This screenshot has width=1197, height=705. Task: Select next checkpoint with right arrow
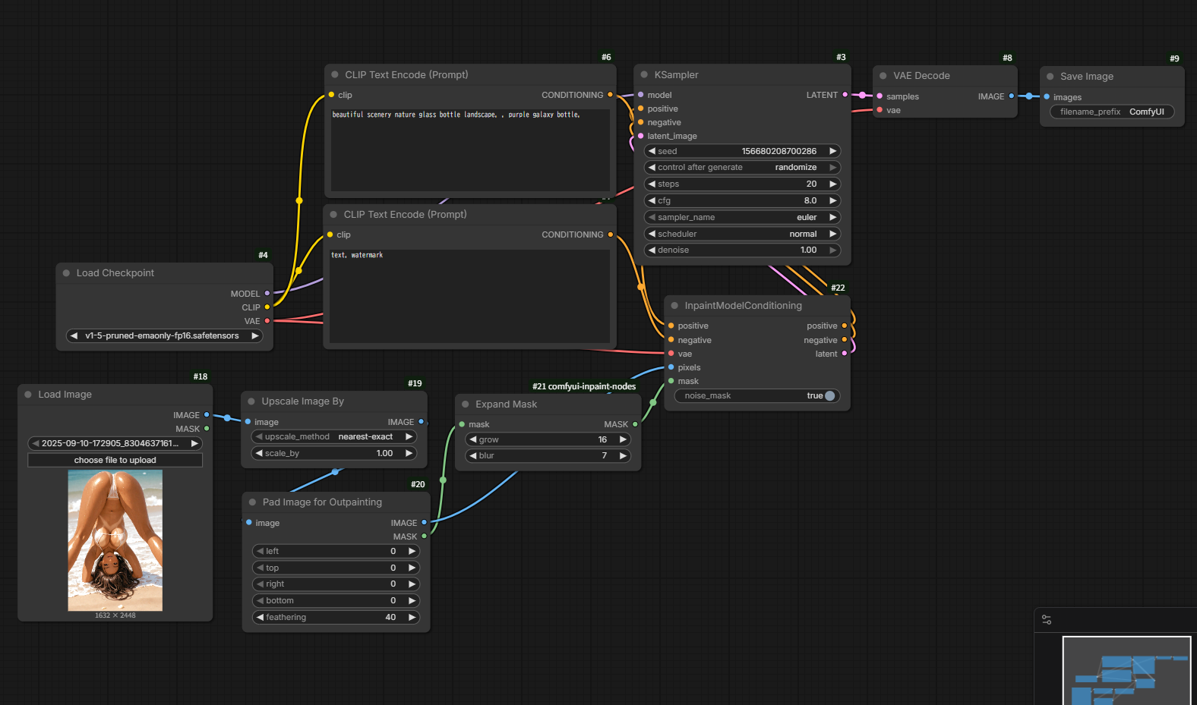coord(255,336)
